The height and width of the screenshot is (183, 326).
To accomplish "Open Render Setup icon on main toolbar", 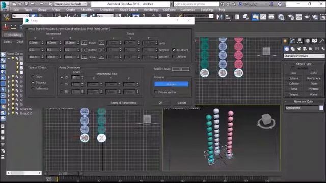I will click(291, 17).
